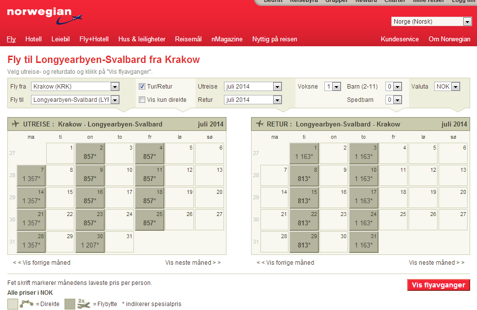Open the Spedbarn count dropdown
Image resolution: width=477 pixels, height=310 pixels.
[x=394, y=100]
